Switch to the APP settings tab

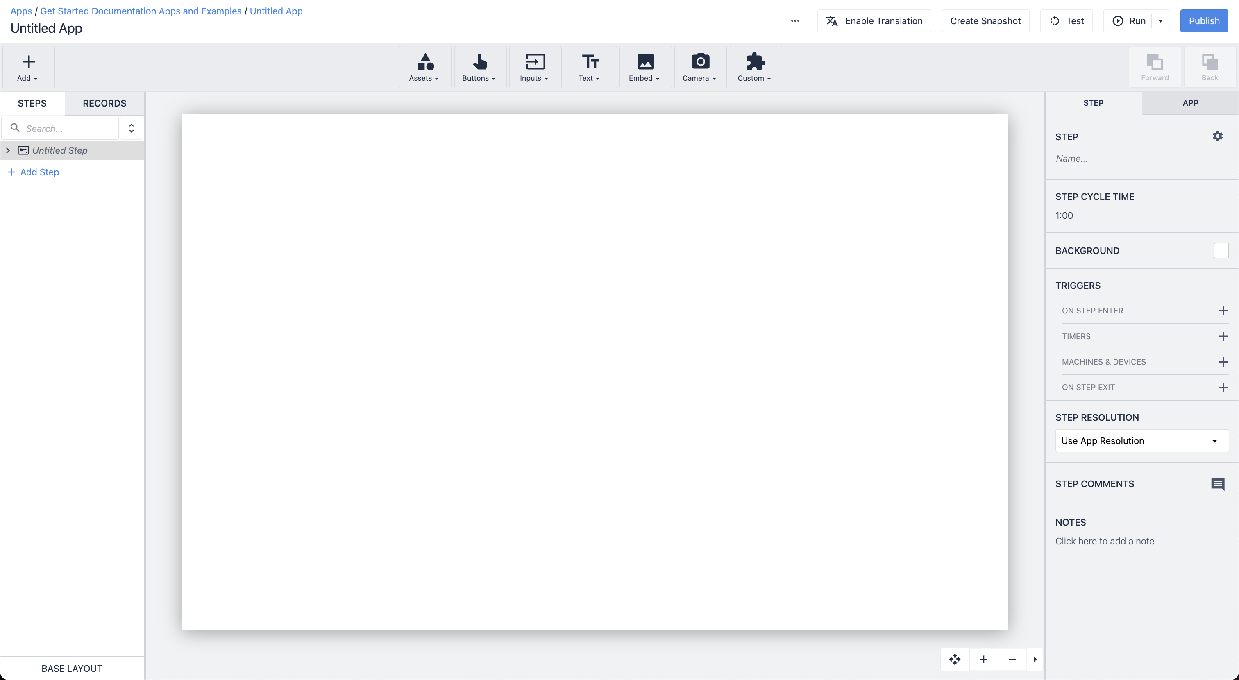point(1189,103)
